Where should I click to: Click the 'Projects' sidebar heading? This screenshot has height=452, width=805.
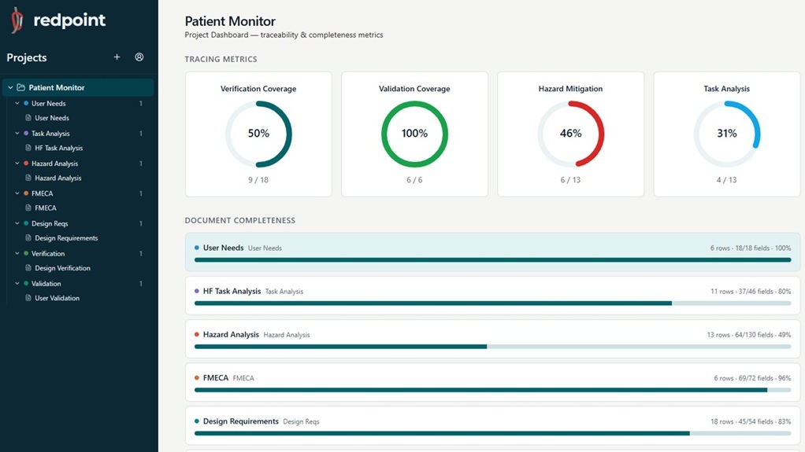coord(27,57)
